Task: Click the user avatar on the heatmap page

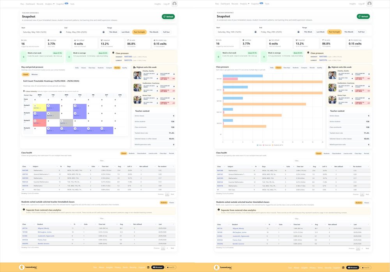Action: tap(175, 4)
